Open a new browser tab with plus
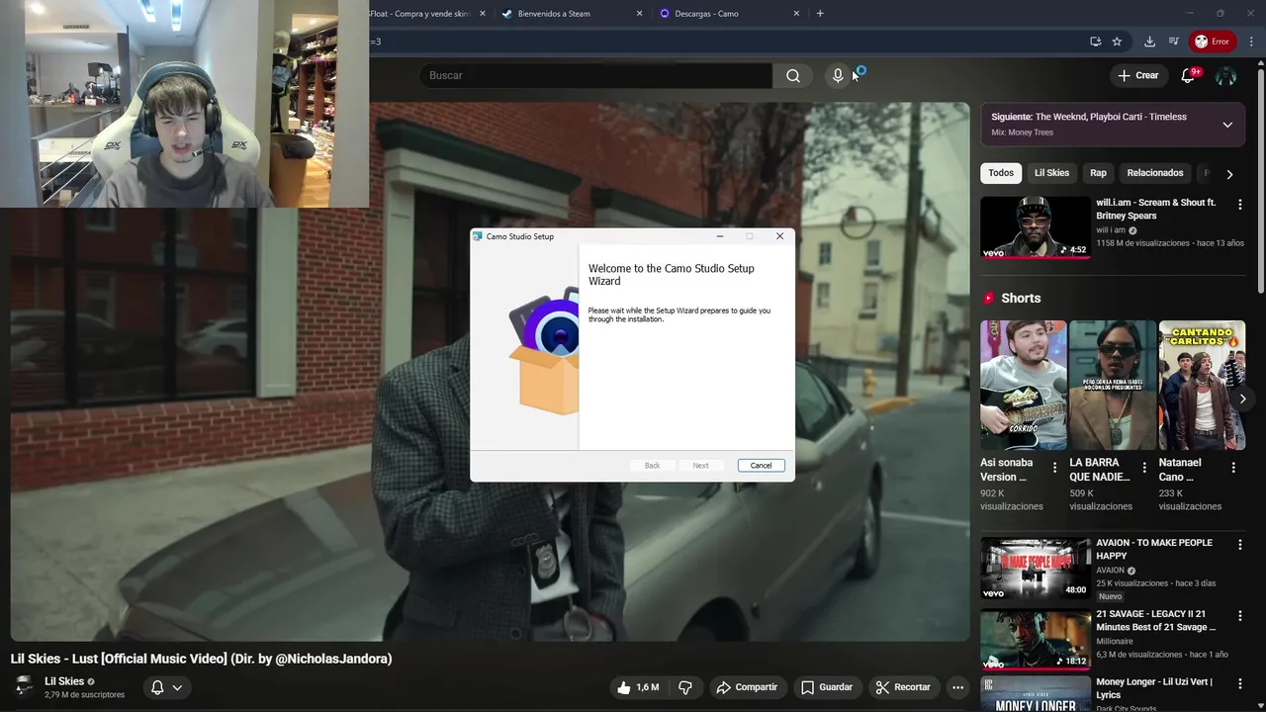This screenshot has width=1266, height=712. (x=820, y=14)
